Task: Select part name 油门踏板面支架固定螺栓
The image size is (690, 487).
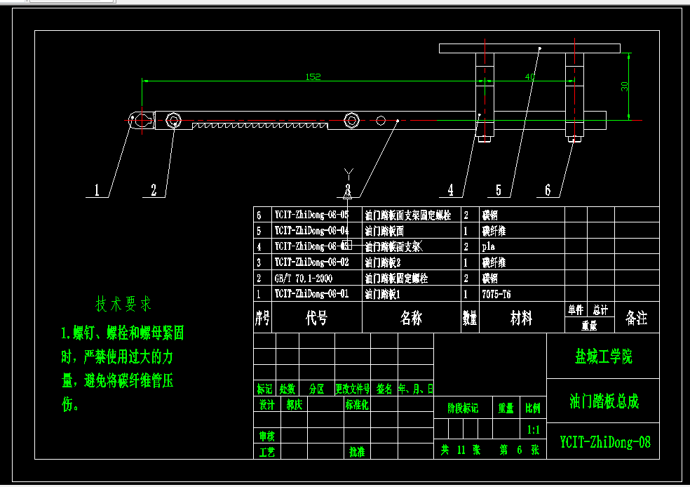Action: [x=408, y=215]
